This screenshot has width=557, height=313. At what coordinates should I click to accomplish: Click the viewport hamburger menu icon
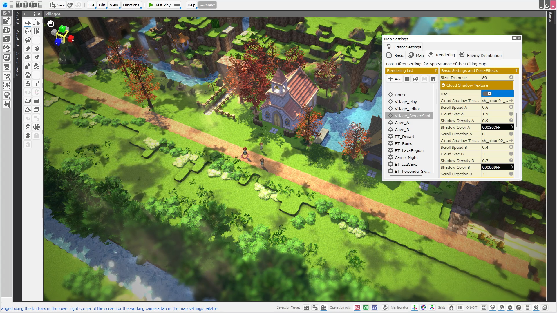(x=51, y=24)
